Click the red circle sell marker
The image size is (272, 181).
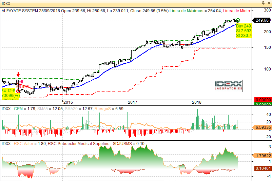point(18,91)
